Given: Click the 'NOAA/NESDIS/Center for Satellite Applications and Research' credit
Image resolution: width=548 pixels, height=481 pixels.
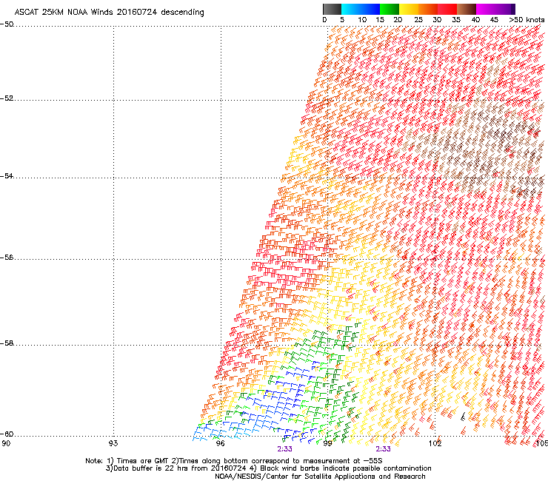Looking at the screenshot, I should click(320, 477).
